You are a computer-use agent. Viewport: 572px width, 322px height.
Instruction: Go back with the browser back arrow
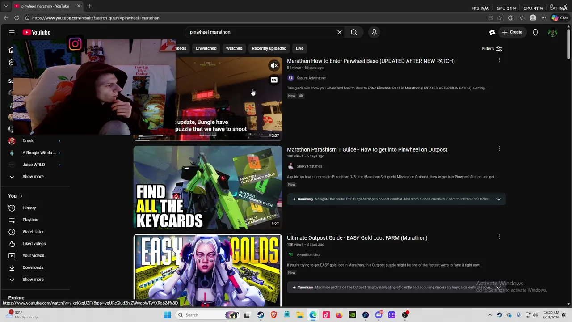click(6, 18)
